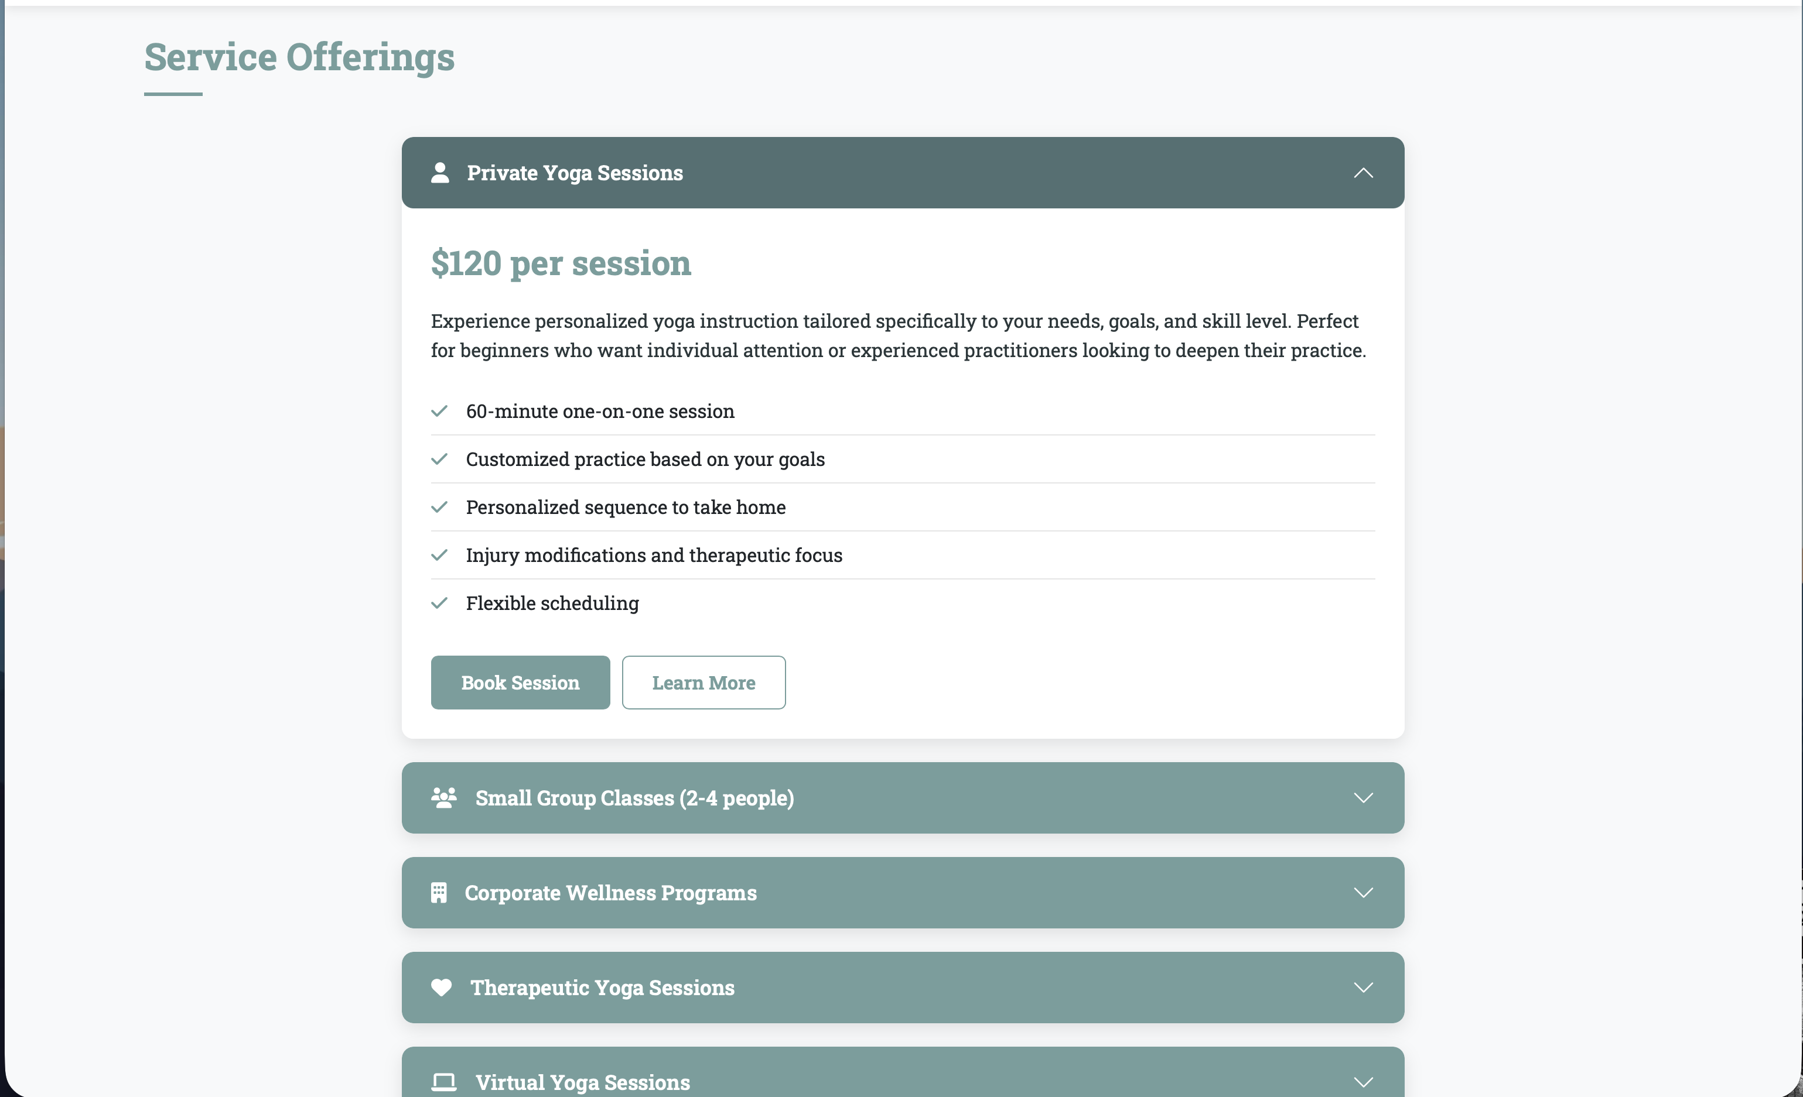1803x1097 pixels.
Task: Expand Virtual Yoga Sessions chevron
Action: point(1363,1082)
